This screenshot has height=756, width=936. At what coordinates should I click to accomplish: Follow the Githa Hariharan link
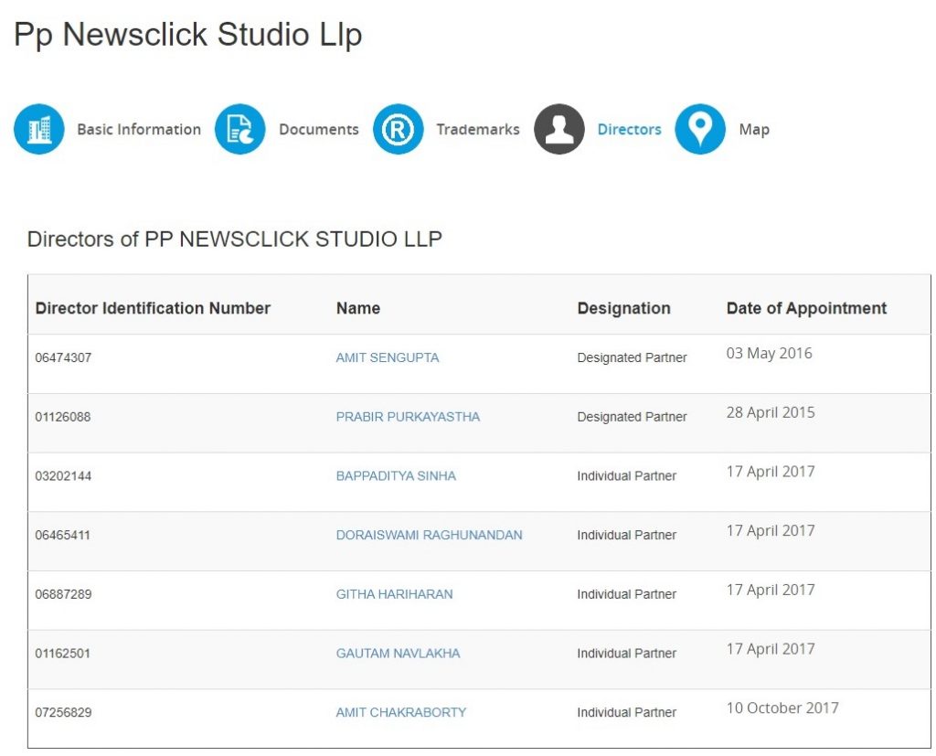click(x=394, y=594)
